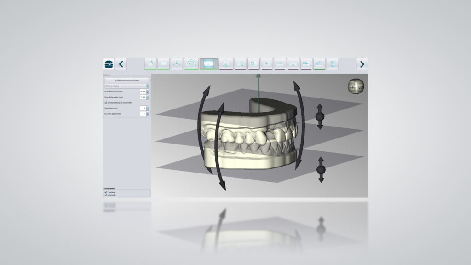Select the first workflow step icon
The width and height of the screenshot is (471, 265).
click(151, 64)
